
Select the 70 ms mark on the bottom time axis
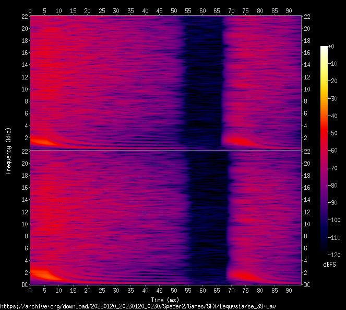231,290
